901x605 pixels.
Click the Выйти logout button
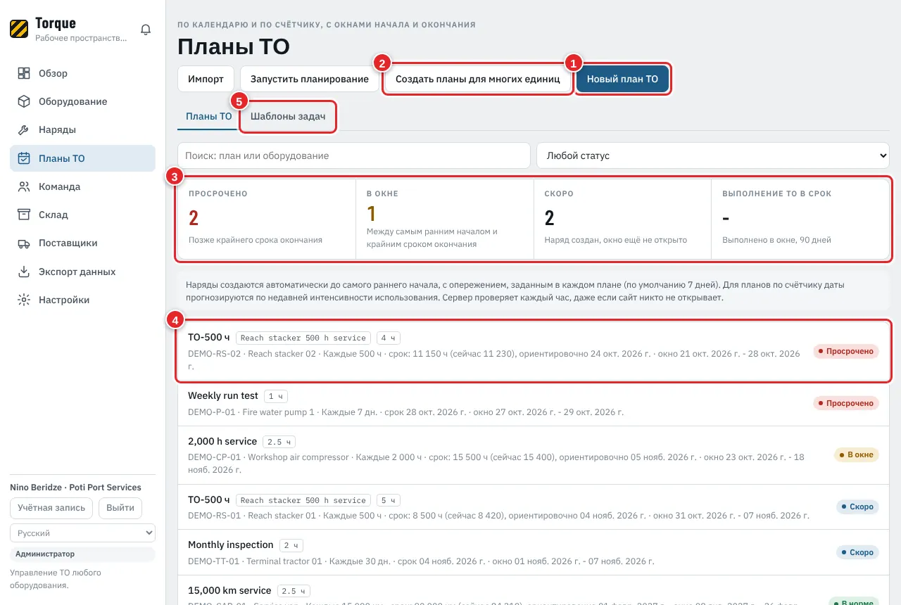[x=120, y=508]
